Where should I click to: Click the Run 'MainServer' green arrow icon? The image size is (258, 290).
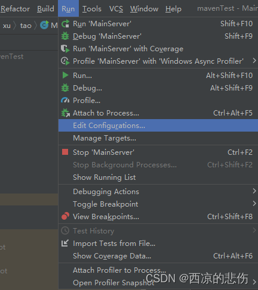point(65,24)
